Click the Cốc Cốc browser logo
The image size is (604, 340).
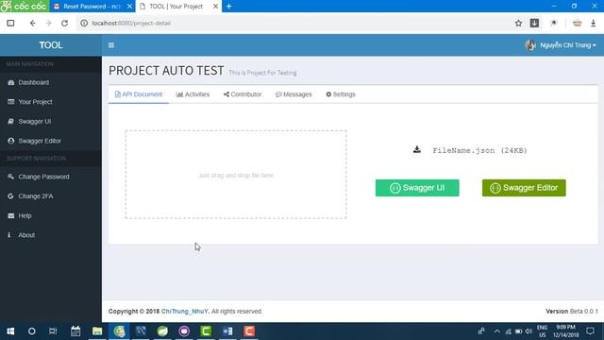pyautogui.click(x=25, y=7)
